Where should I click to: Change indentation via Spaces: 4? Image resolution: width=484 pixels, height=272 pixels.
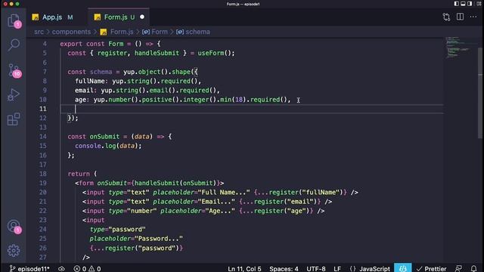click(284, 269)
